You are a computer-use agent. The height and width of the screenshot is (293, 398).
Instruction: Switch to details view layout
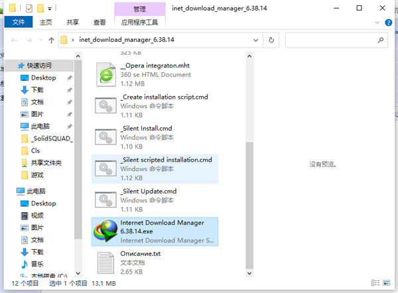[x=375, y=283]
